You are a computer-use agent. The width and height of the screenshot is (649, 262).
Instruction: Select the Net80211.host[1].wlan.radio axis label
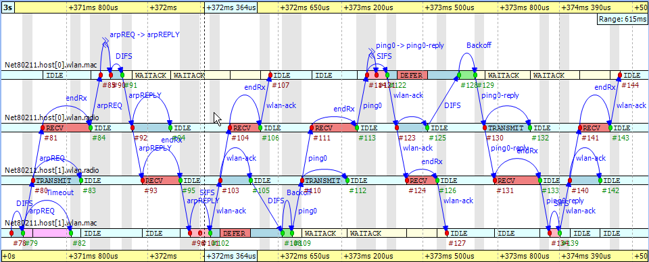pos(52,170)
